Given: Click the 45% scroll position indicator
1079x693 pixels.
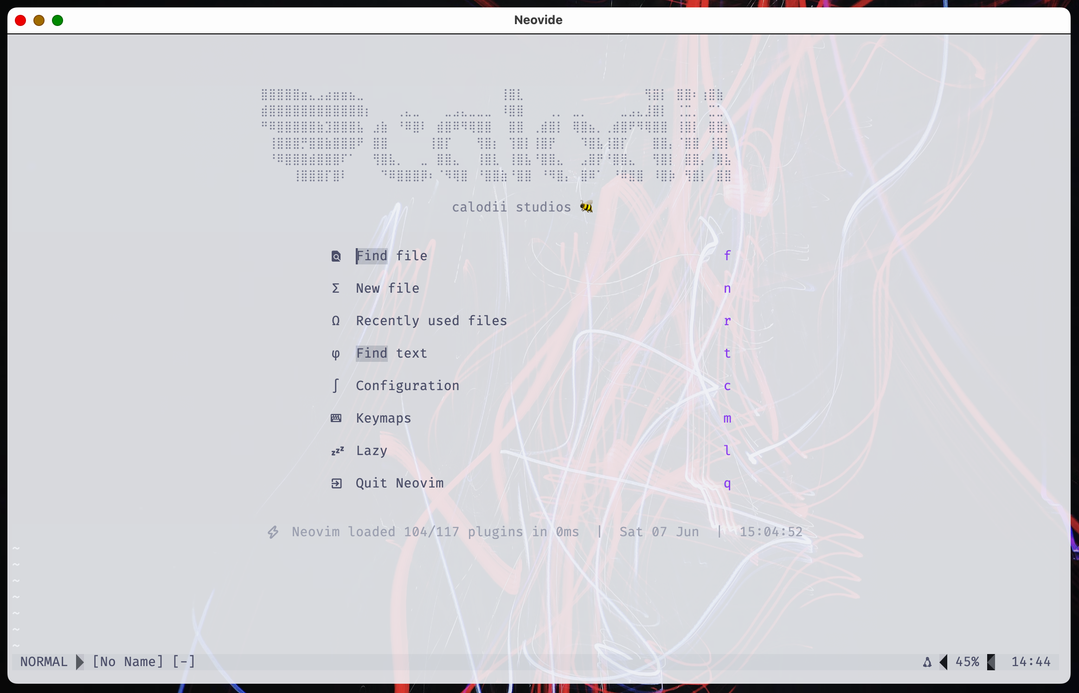Looking at the screenshot, I should pos(967,662).
